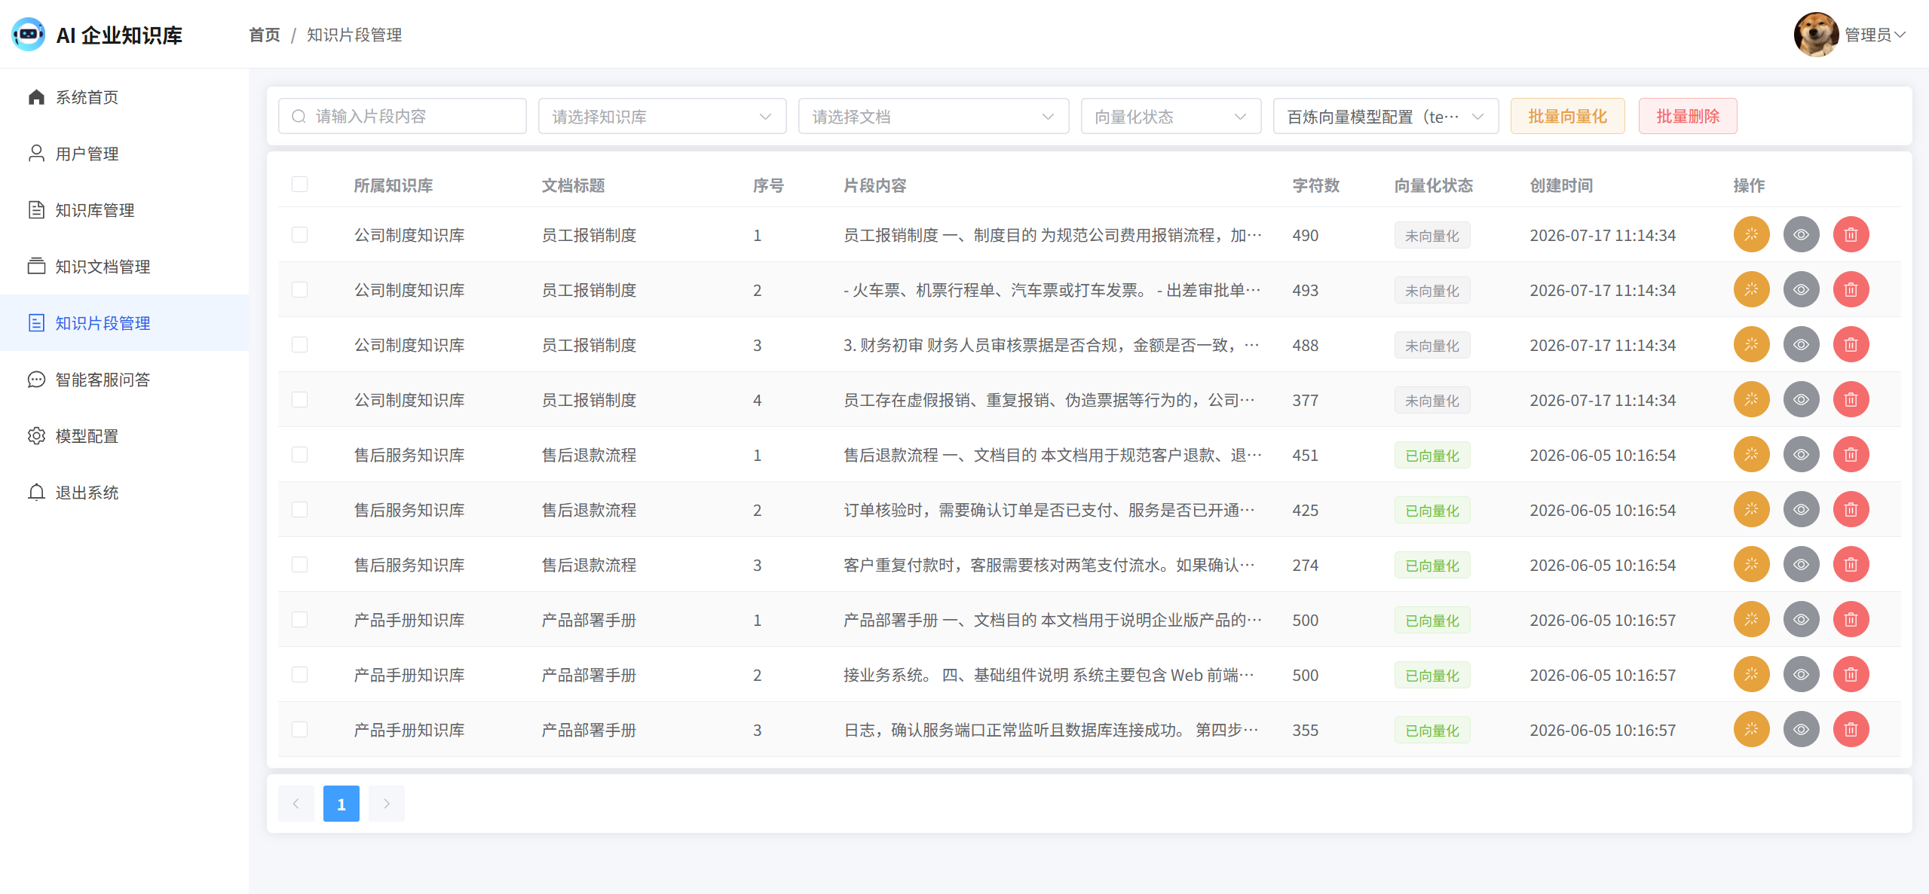The image size is (1929, 894).
Task: Open 智能客服问答 in the sidebar
Action: tap(124, 380)
